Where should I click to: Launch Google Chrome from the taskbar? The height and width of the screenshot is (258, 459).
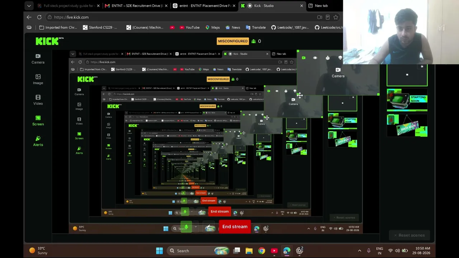click(x=261, y=251)
